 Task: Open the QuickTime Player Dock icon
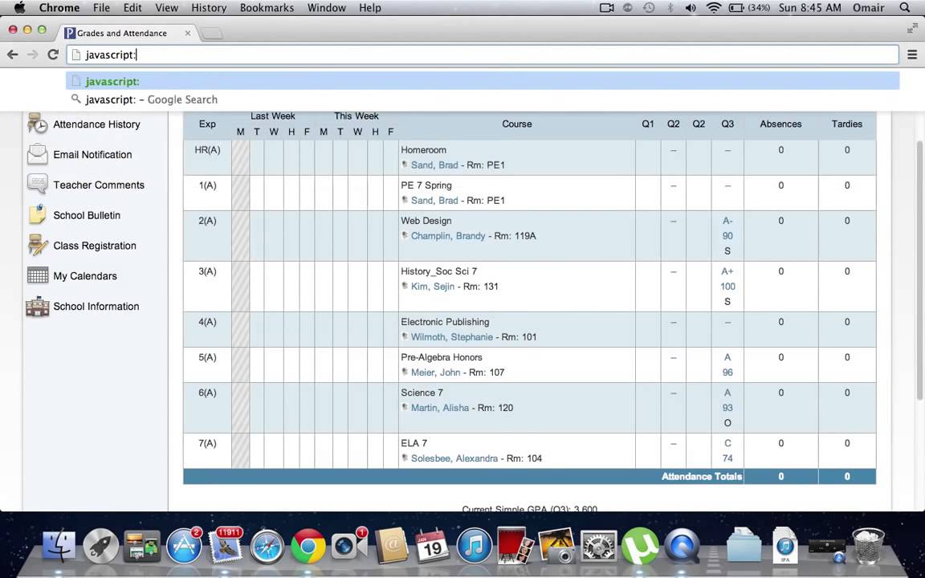point(682,547)
